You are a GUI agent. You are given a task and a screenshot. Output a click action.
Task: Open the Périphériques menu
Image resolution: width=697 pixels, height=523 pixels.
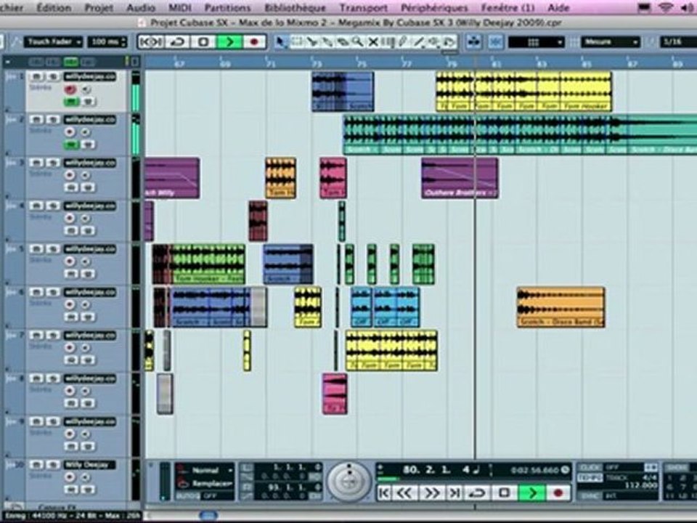coord(434,7)
